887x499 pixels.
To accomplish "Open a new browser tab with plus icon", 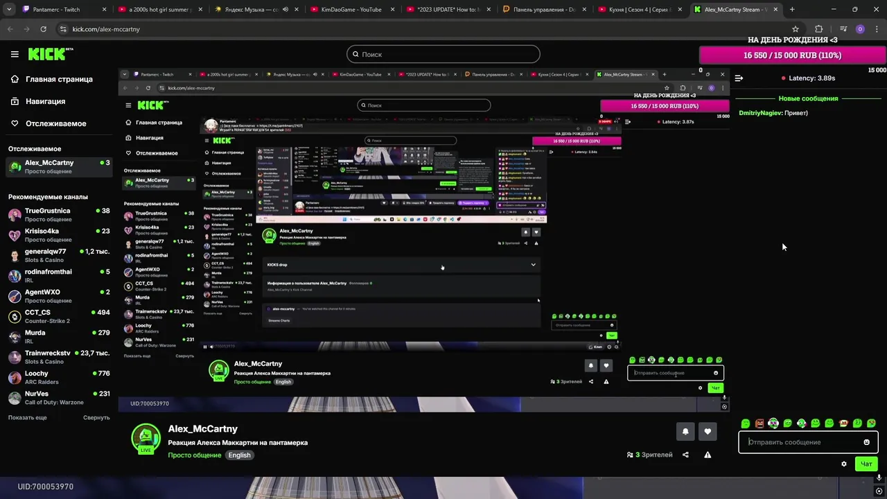I will (x=792, y=10).
